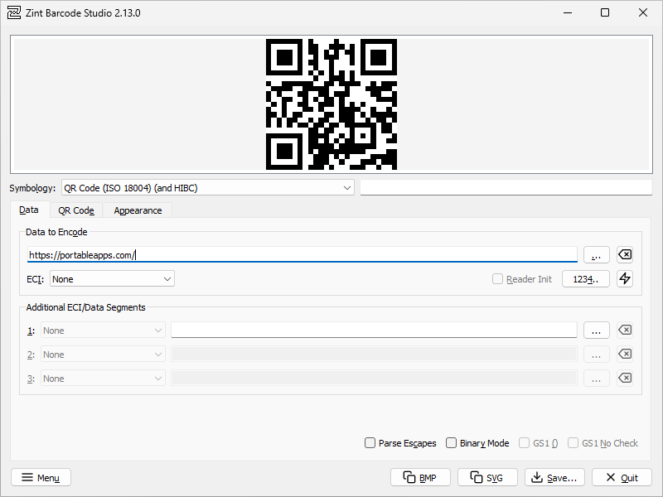Switch to the QR Code tab
Screen dimensions: 663x497
pos(76,210)
